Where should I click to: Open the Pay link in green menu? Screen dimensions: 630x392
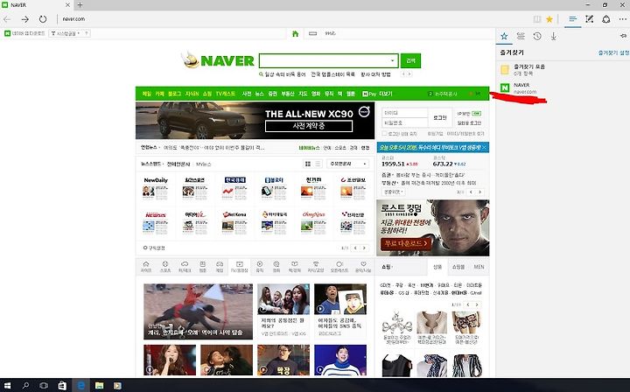369,94
